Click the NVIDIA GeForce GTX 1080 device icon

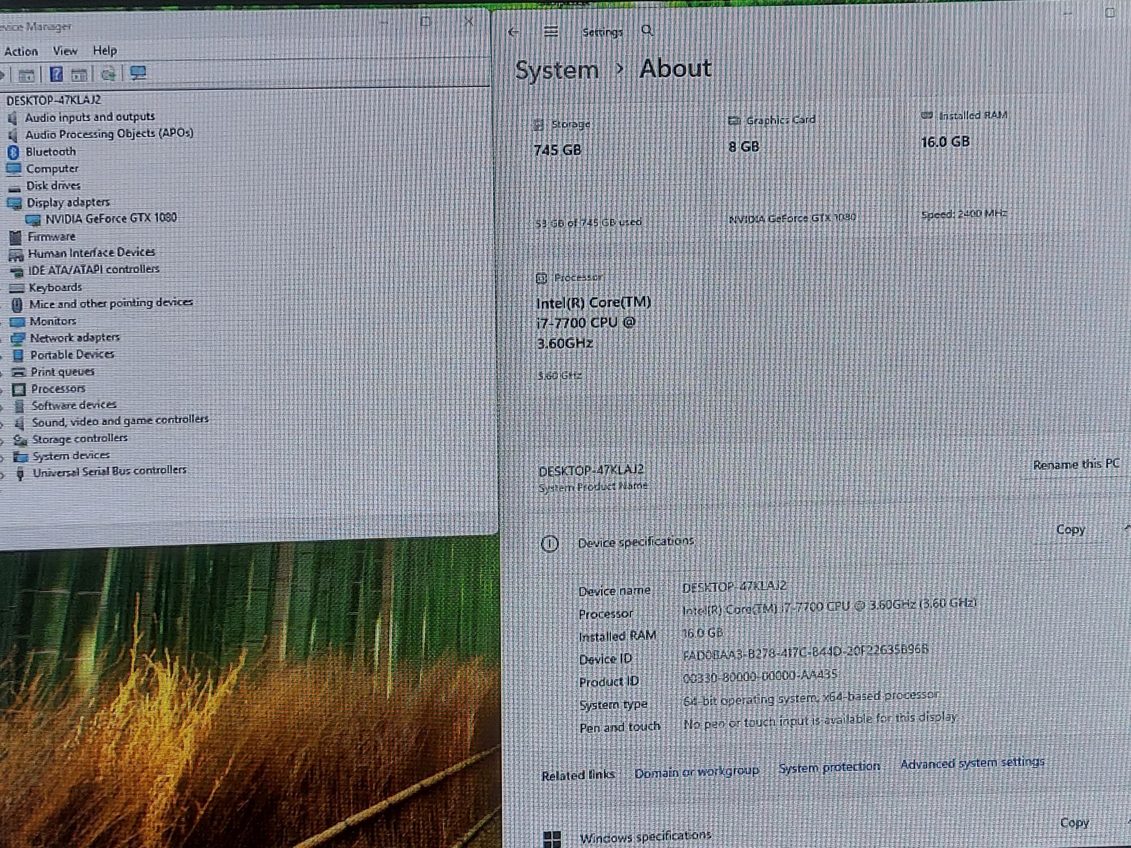[33, 220]
